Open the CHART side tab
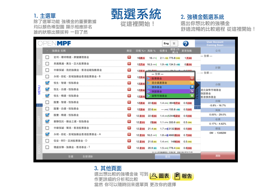 coord(39,121)
